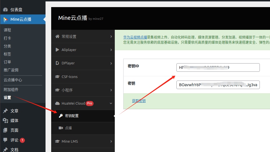Screen dimensions: 270x152
Task: Click the pushpin icon beside 文章
Action: point(5,111)
